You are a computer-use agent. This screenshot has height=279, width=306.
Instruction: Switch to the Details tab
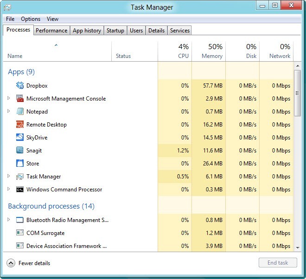point(156,31)
